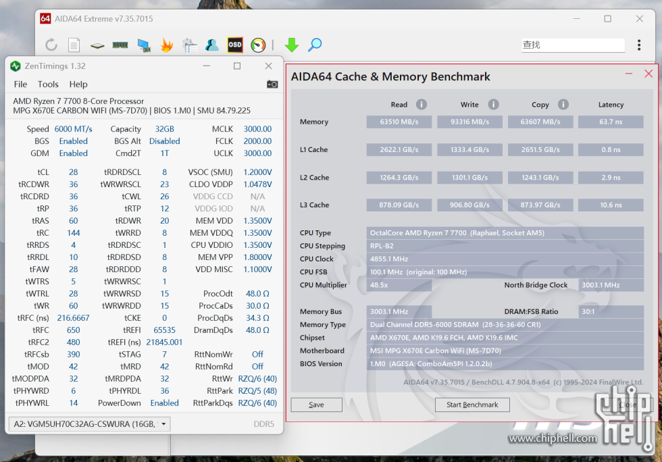Start the stability test flame icon
Screen dimensions: 662x462
coord(167,45)
